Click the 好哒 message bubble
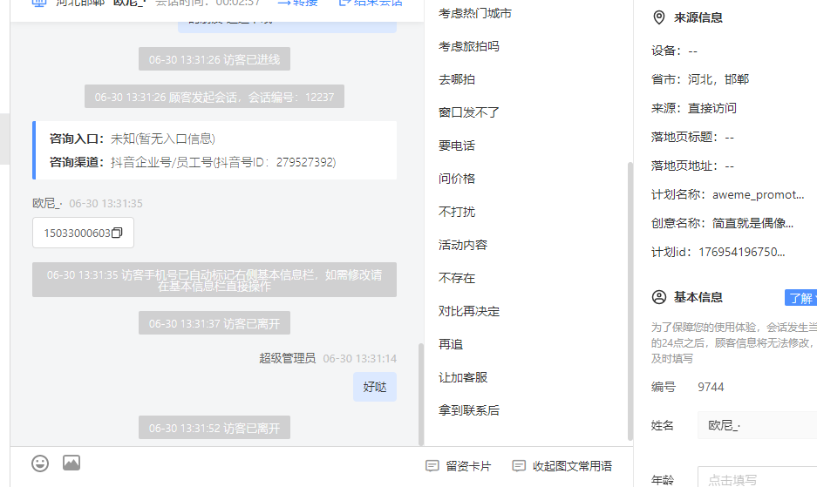Image resolution: width=817 pixels, height=487 pixels. [x=375, y=387]
